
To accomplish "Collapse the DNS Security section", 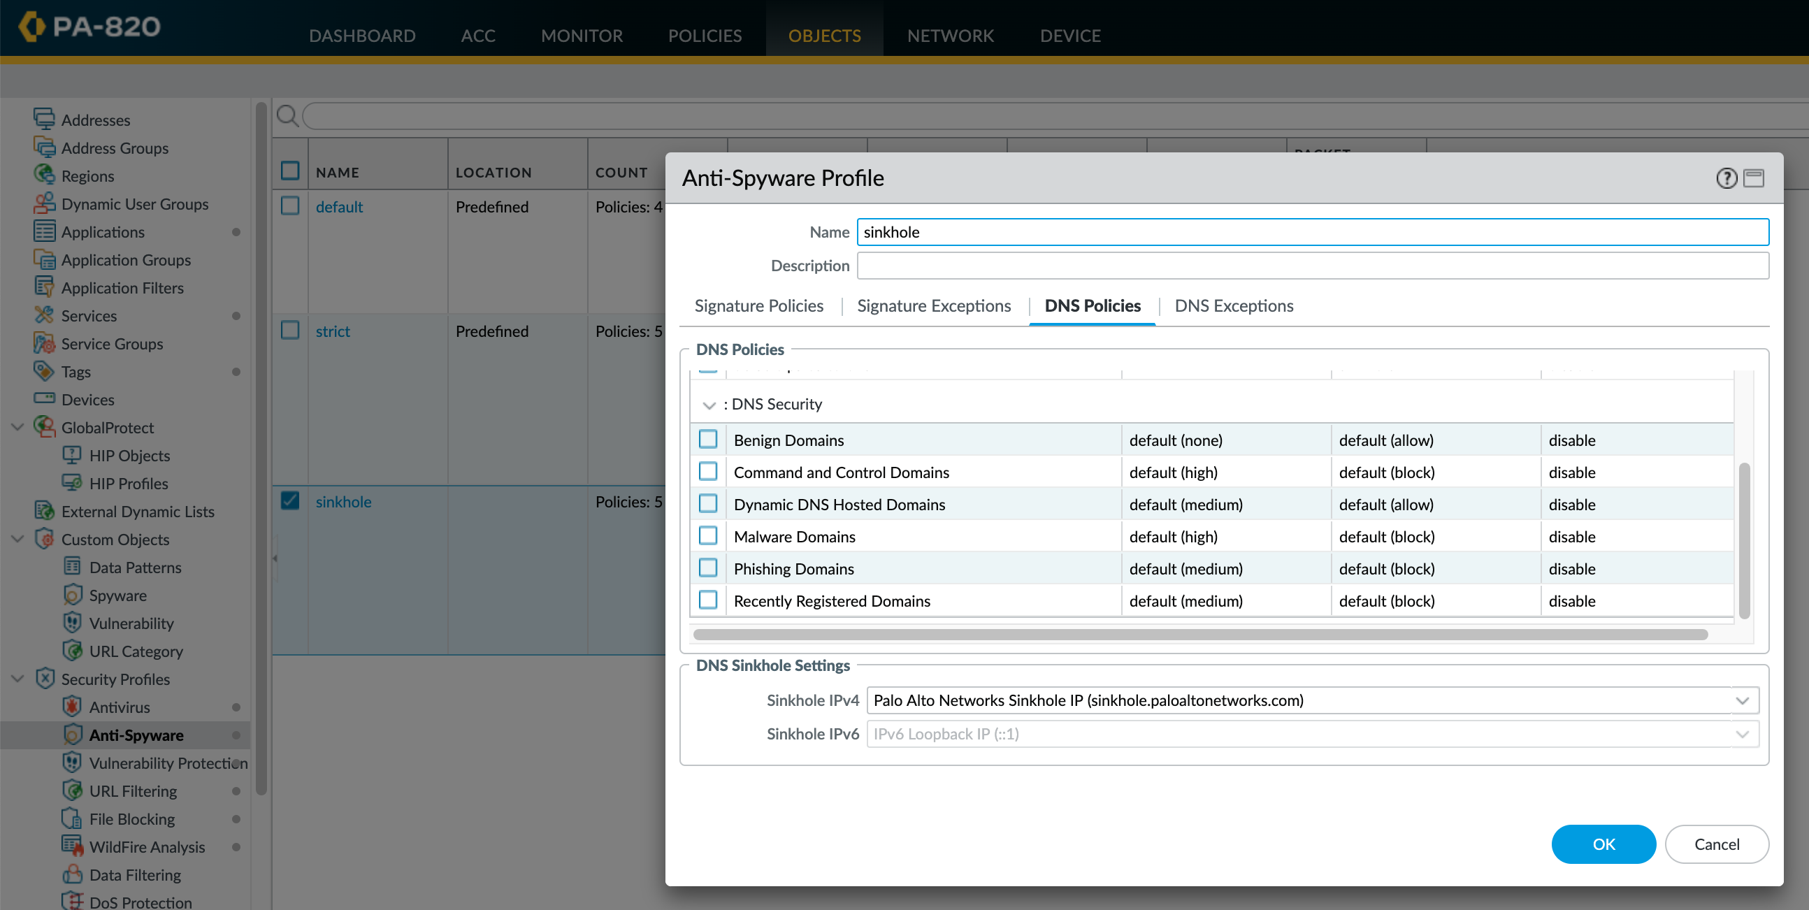I will pyautogui.click(x=709, y=405).
